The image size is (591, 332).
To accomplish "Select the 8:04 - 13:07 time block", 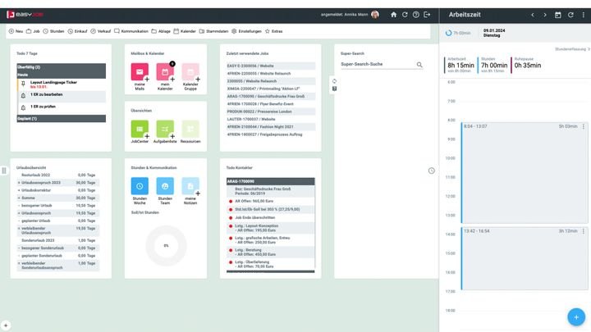I will coord(525,173).
